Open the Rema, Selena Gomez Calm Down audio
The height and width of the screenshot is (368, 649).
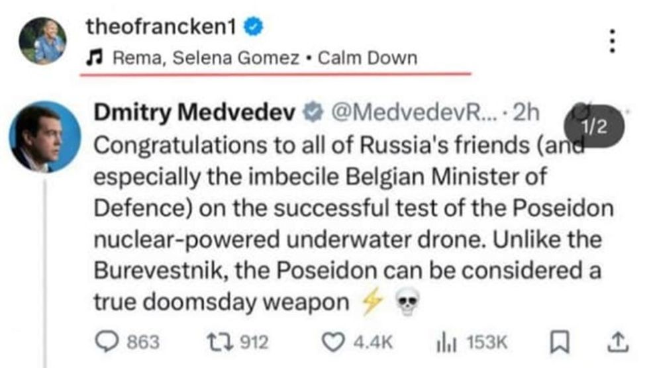coord(265,58)
